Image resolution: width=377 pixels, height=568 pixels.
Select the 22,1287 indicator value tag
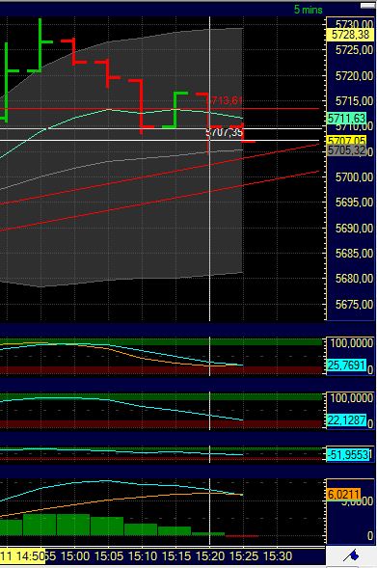[x=346, y=420]
